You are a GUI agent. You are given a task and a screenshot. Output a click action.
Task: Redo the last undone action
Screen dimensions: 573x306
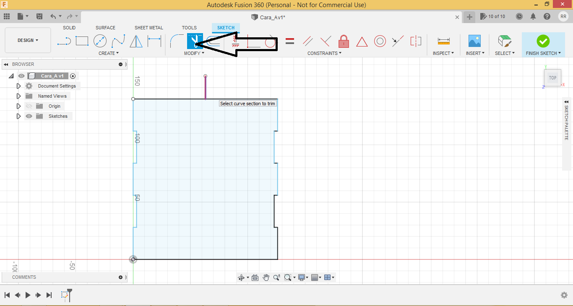pos(70,16)
